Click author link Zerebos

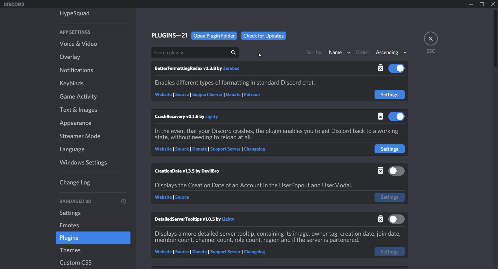point(231,68)
